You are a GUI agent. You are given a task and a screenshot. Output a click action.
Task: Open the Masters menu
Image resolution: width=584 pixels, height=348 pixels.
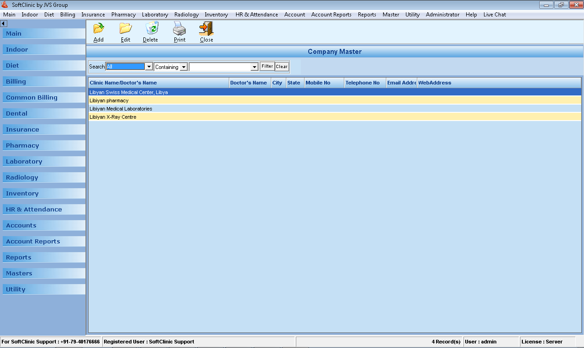pos(390,14)
